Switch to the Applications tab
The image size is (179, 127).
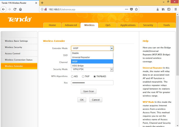(128, 25)
